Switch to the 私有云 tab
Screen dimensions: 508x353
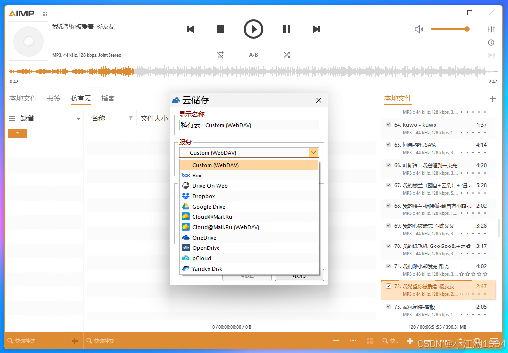point(81,98)
